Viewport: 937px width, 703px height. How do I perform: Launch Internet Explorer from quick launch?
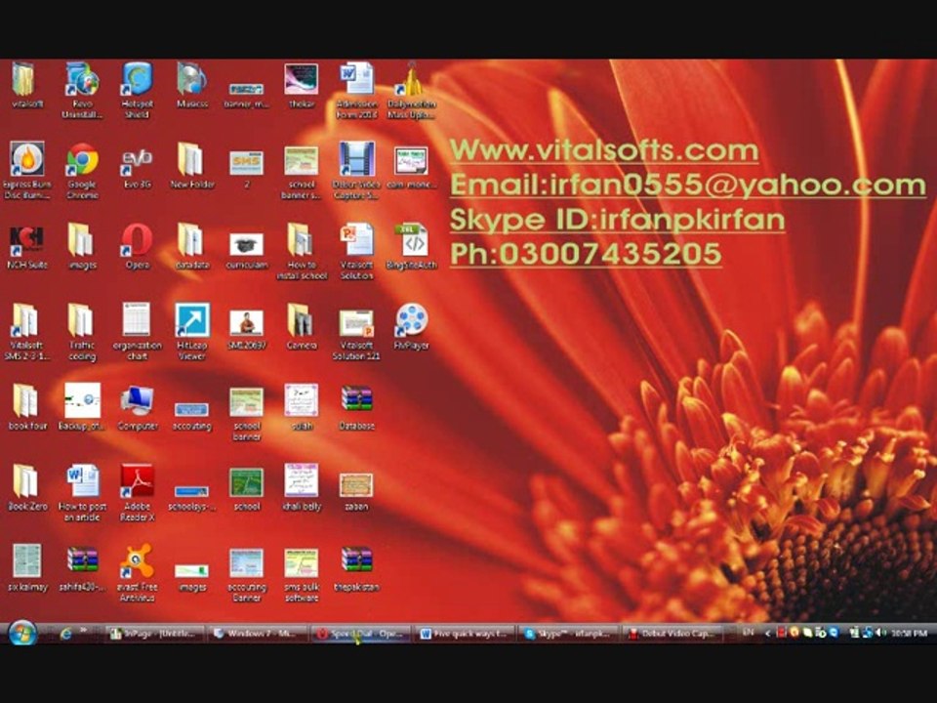pos(65,634)
